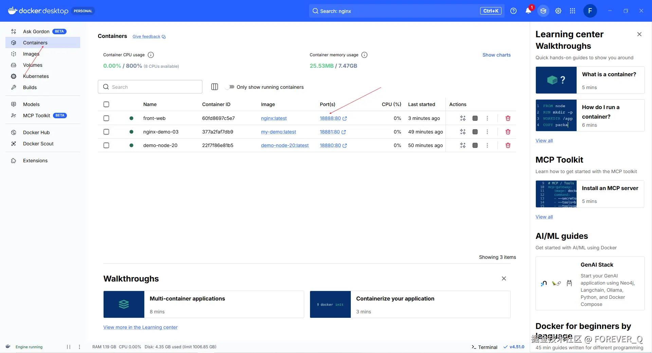Open the demo-node-20:latest image link
This screenshot has height=353, width=652.
pyautogui.click(x=285, y=145)
